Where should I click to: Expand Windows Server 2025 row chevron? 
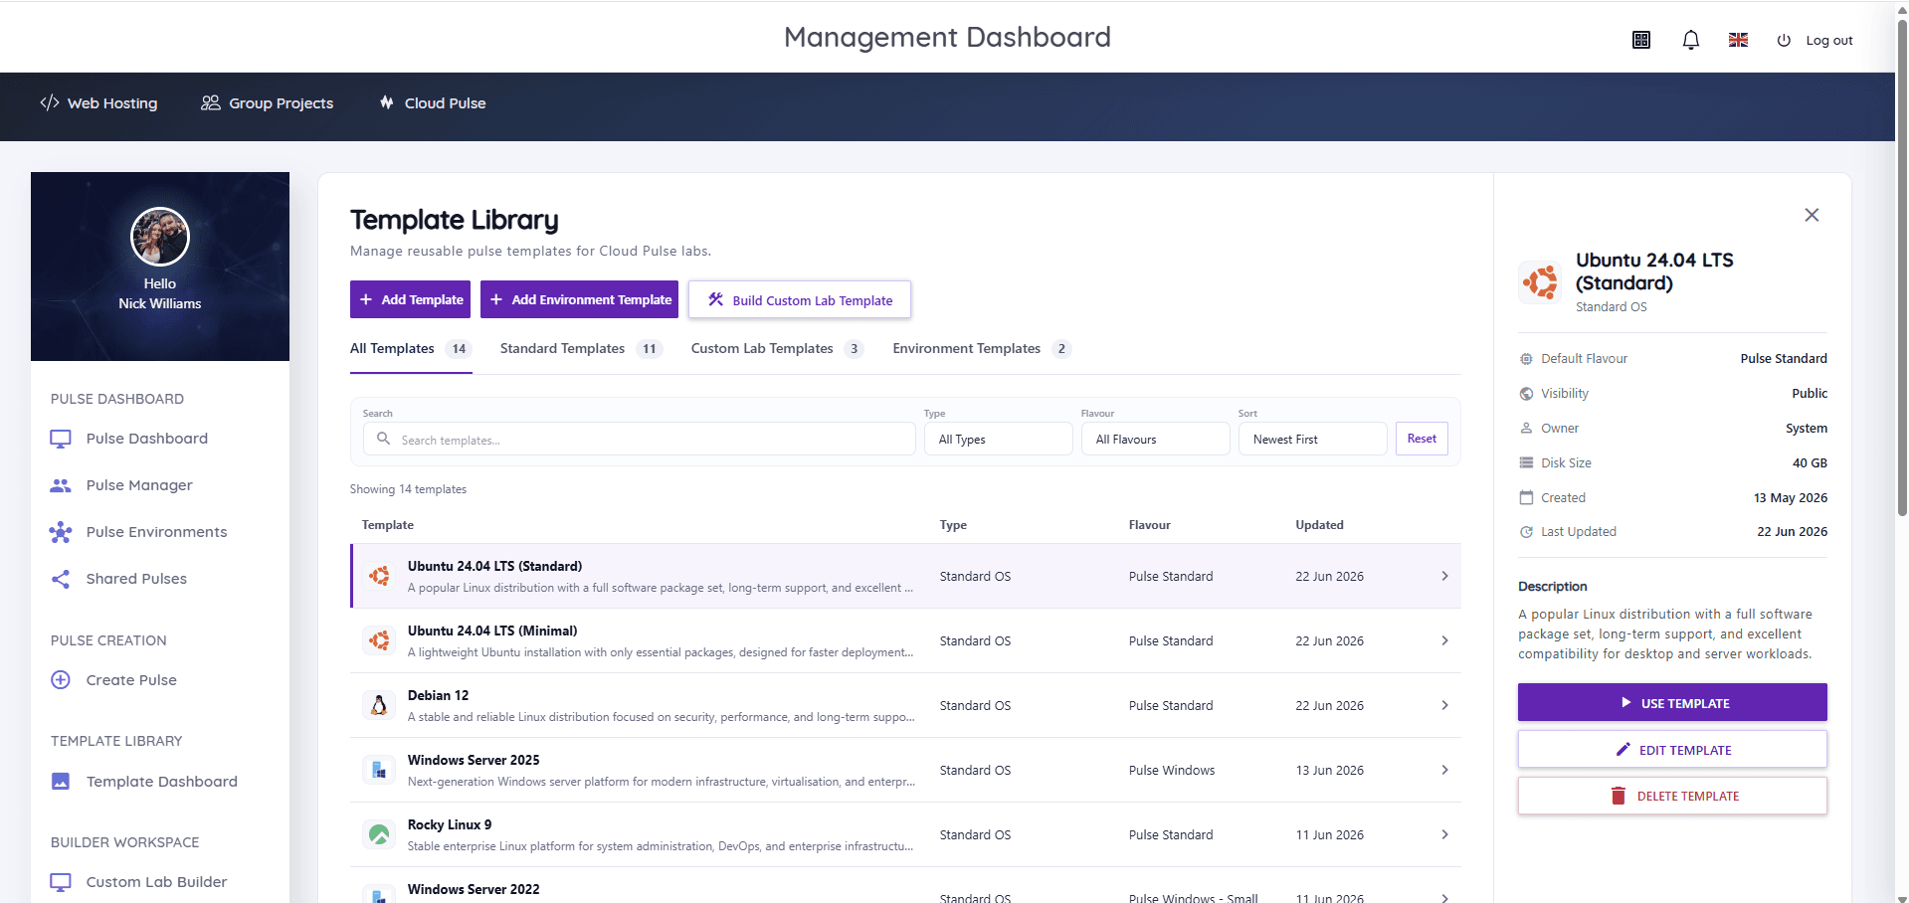tap(1444, 770)
